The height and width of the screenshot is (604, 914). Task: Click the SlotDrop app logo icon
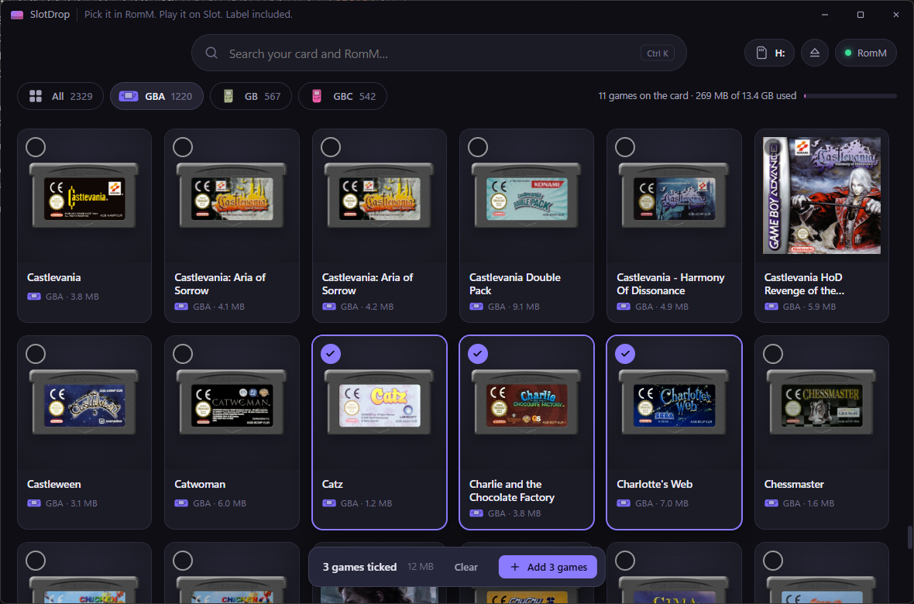pyautogui.click(x=17, y=15)
